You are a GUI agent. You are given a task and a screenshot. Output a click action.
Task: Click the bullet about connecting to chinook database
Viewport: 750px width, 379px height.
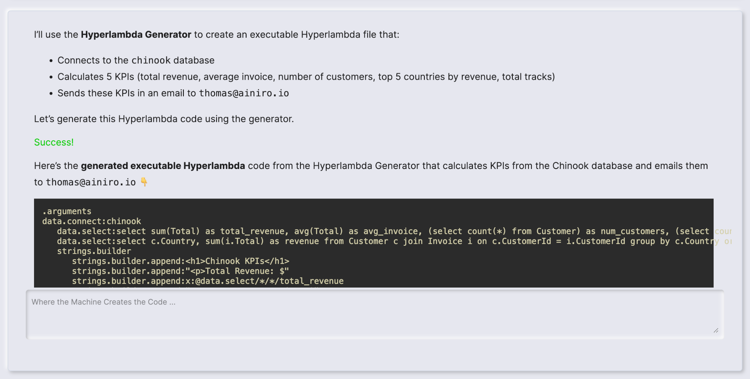click(136, 60)
